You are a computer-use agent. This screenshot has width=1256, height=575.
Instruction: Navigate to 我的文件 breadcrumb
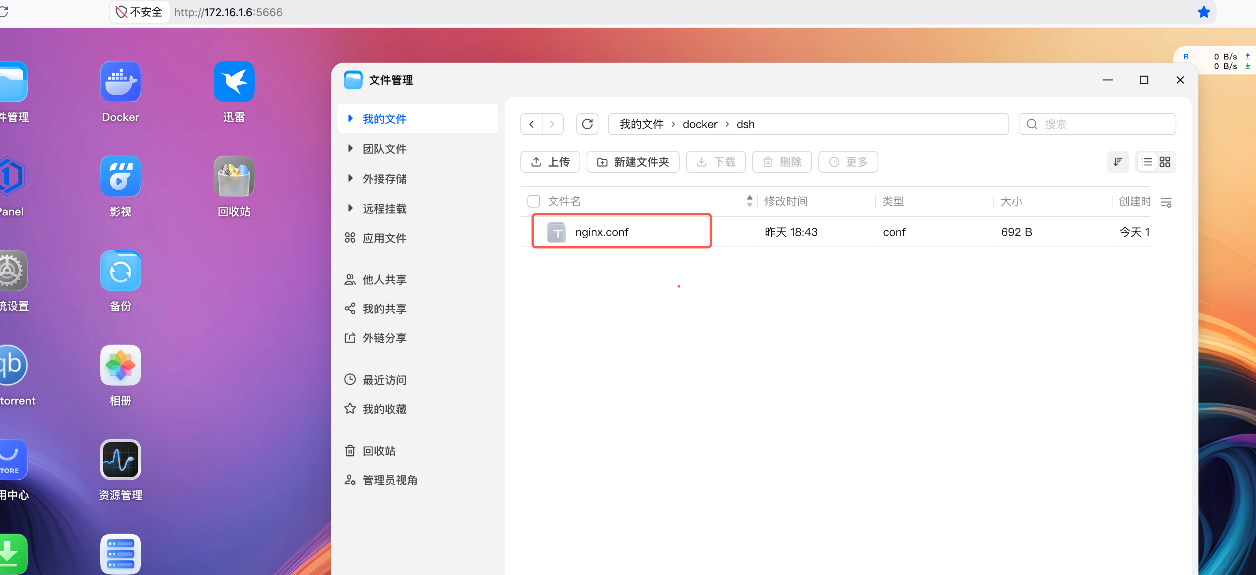(x=641, y=124)
